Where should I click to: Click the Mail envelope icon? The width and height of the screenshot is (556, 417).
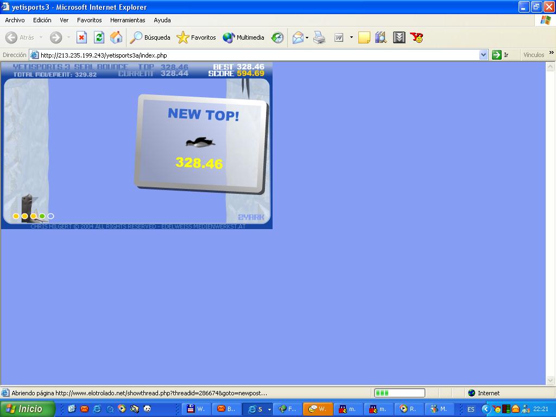click(298, 37)
